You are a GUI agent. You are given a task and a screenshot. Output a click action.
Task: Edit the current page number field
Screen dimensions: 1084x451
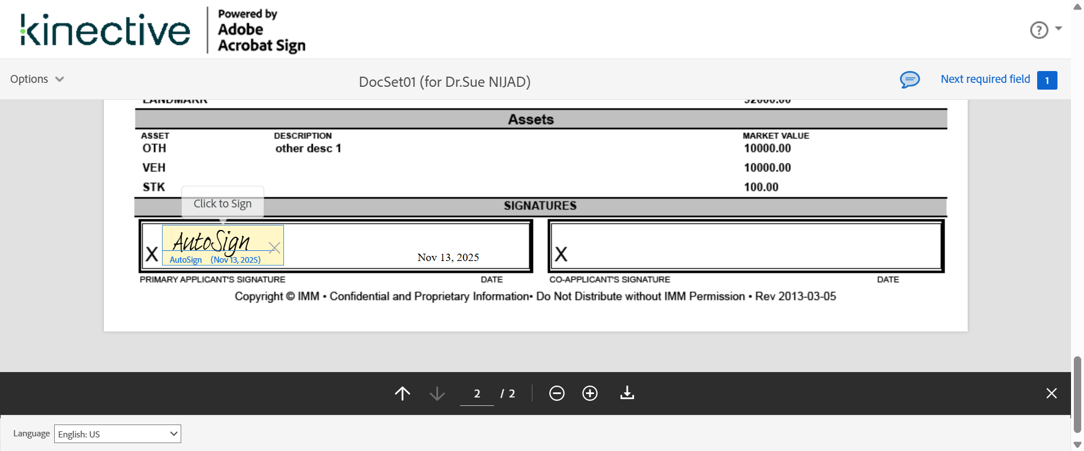tap(477, 393)
